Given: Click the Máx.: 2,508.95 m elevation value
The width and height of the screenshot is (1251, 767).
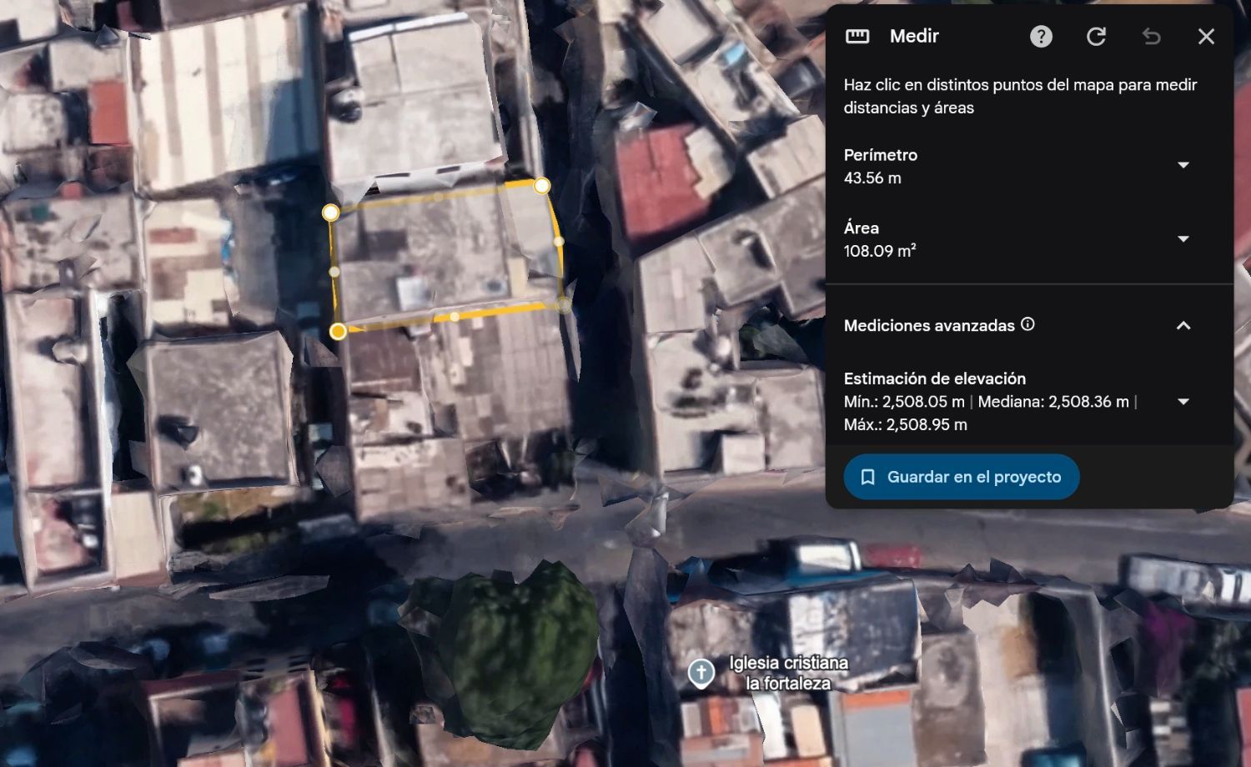Looking at the screenshot, I should 906,424.
